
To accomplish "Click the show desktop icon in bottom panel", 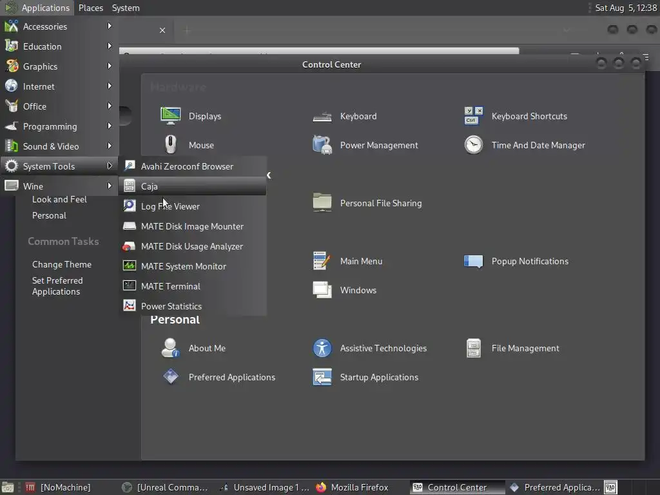I will [x=8, y=487].
